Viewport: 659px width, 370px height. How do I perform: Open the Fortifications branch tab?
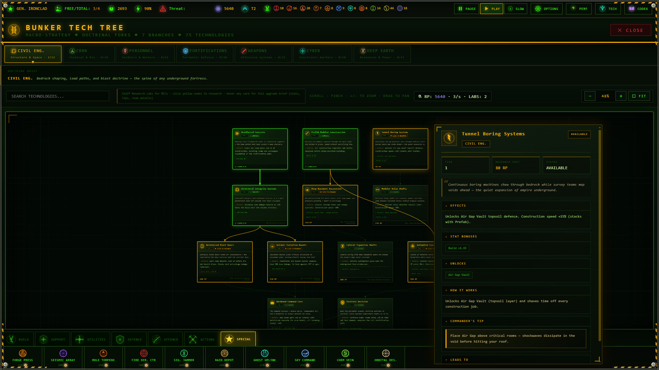coord(205,54)
